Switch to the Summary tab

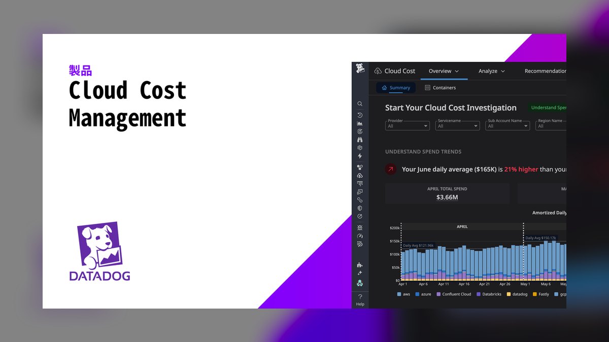pos(396,88)
